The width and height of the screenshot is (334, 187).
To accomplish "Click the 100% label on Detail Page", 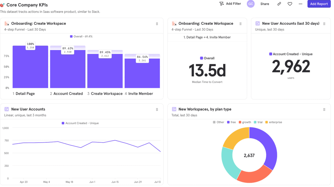I will tap(30, 46).
